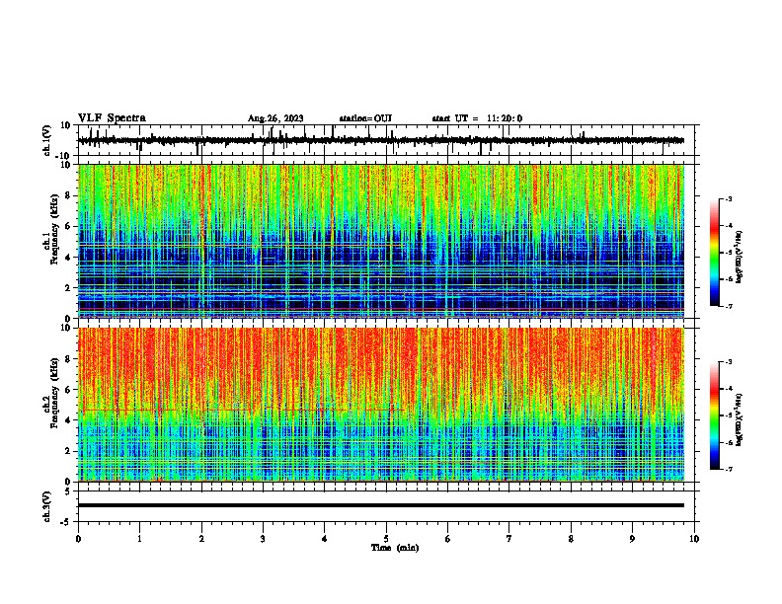
Task: Click the ch.3 flat black trace
Action: pos(381,505)
